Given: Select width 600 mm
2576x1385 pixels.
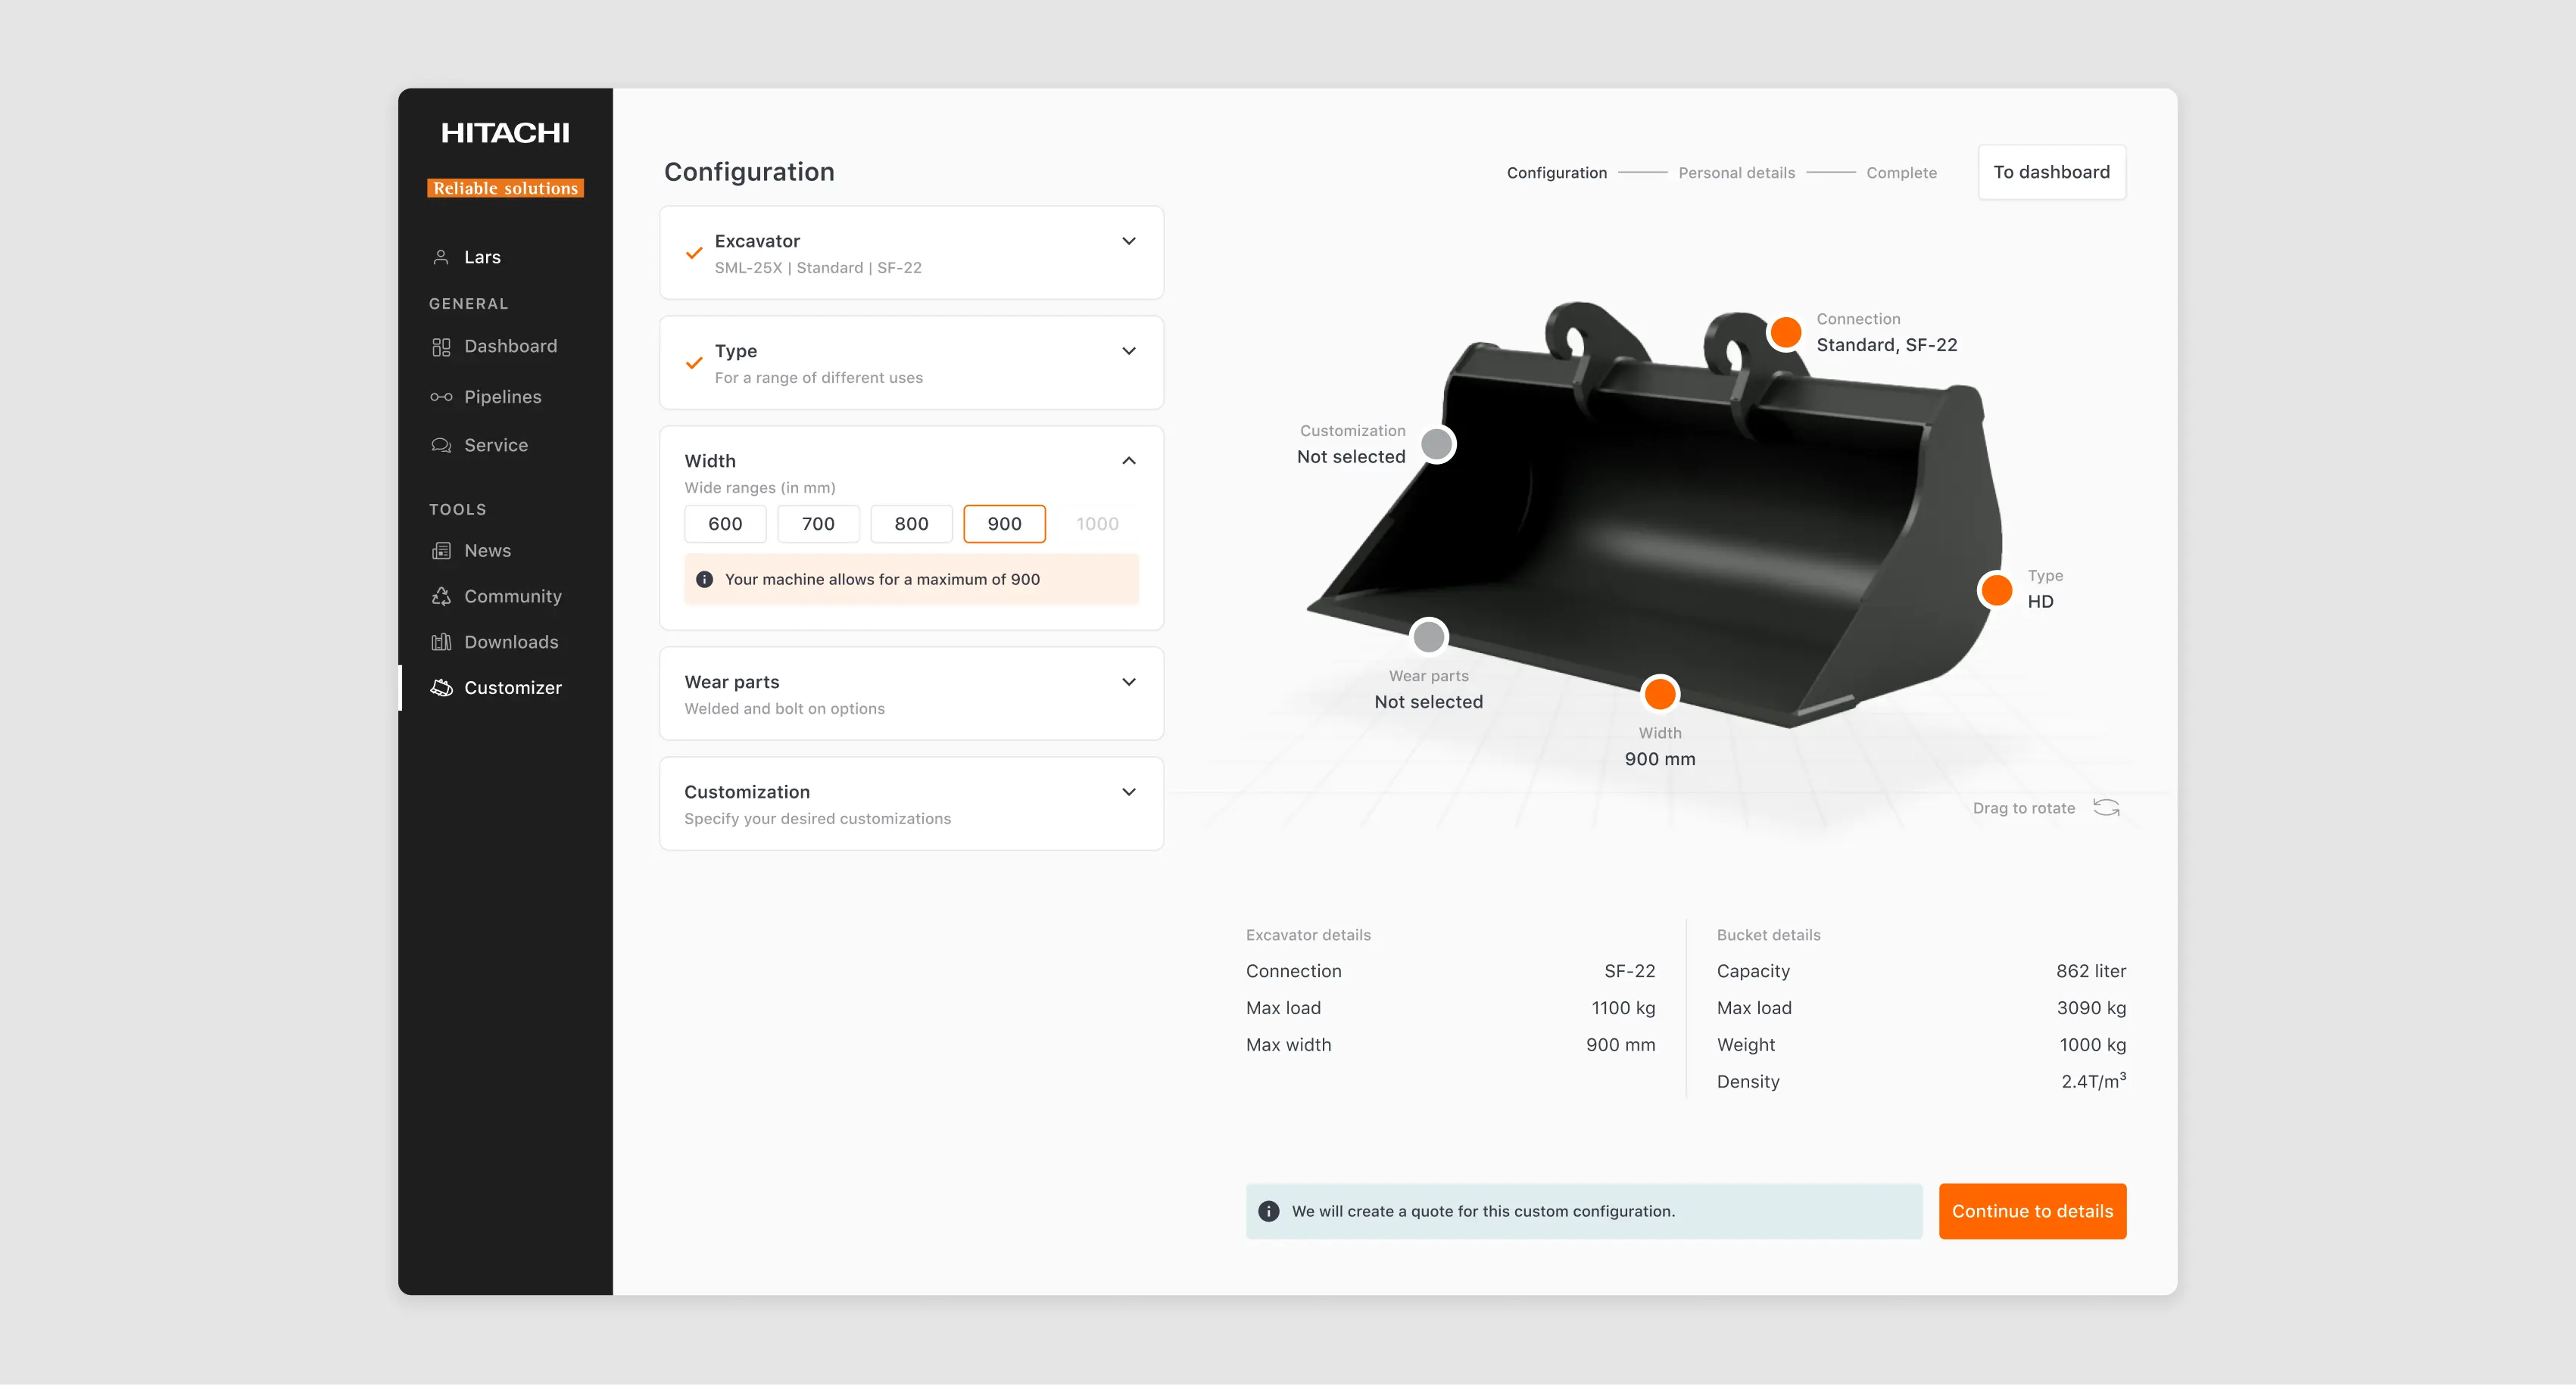Looking at the screenshot, I should click(724, 524).
